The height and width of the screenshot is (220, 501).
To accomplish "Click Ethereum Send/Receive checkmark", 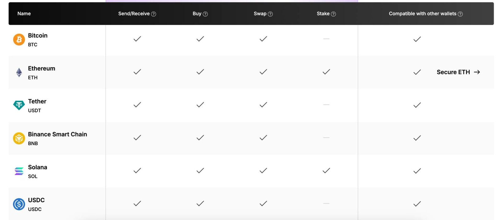I will click(x=137, y=72).
